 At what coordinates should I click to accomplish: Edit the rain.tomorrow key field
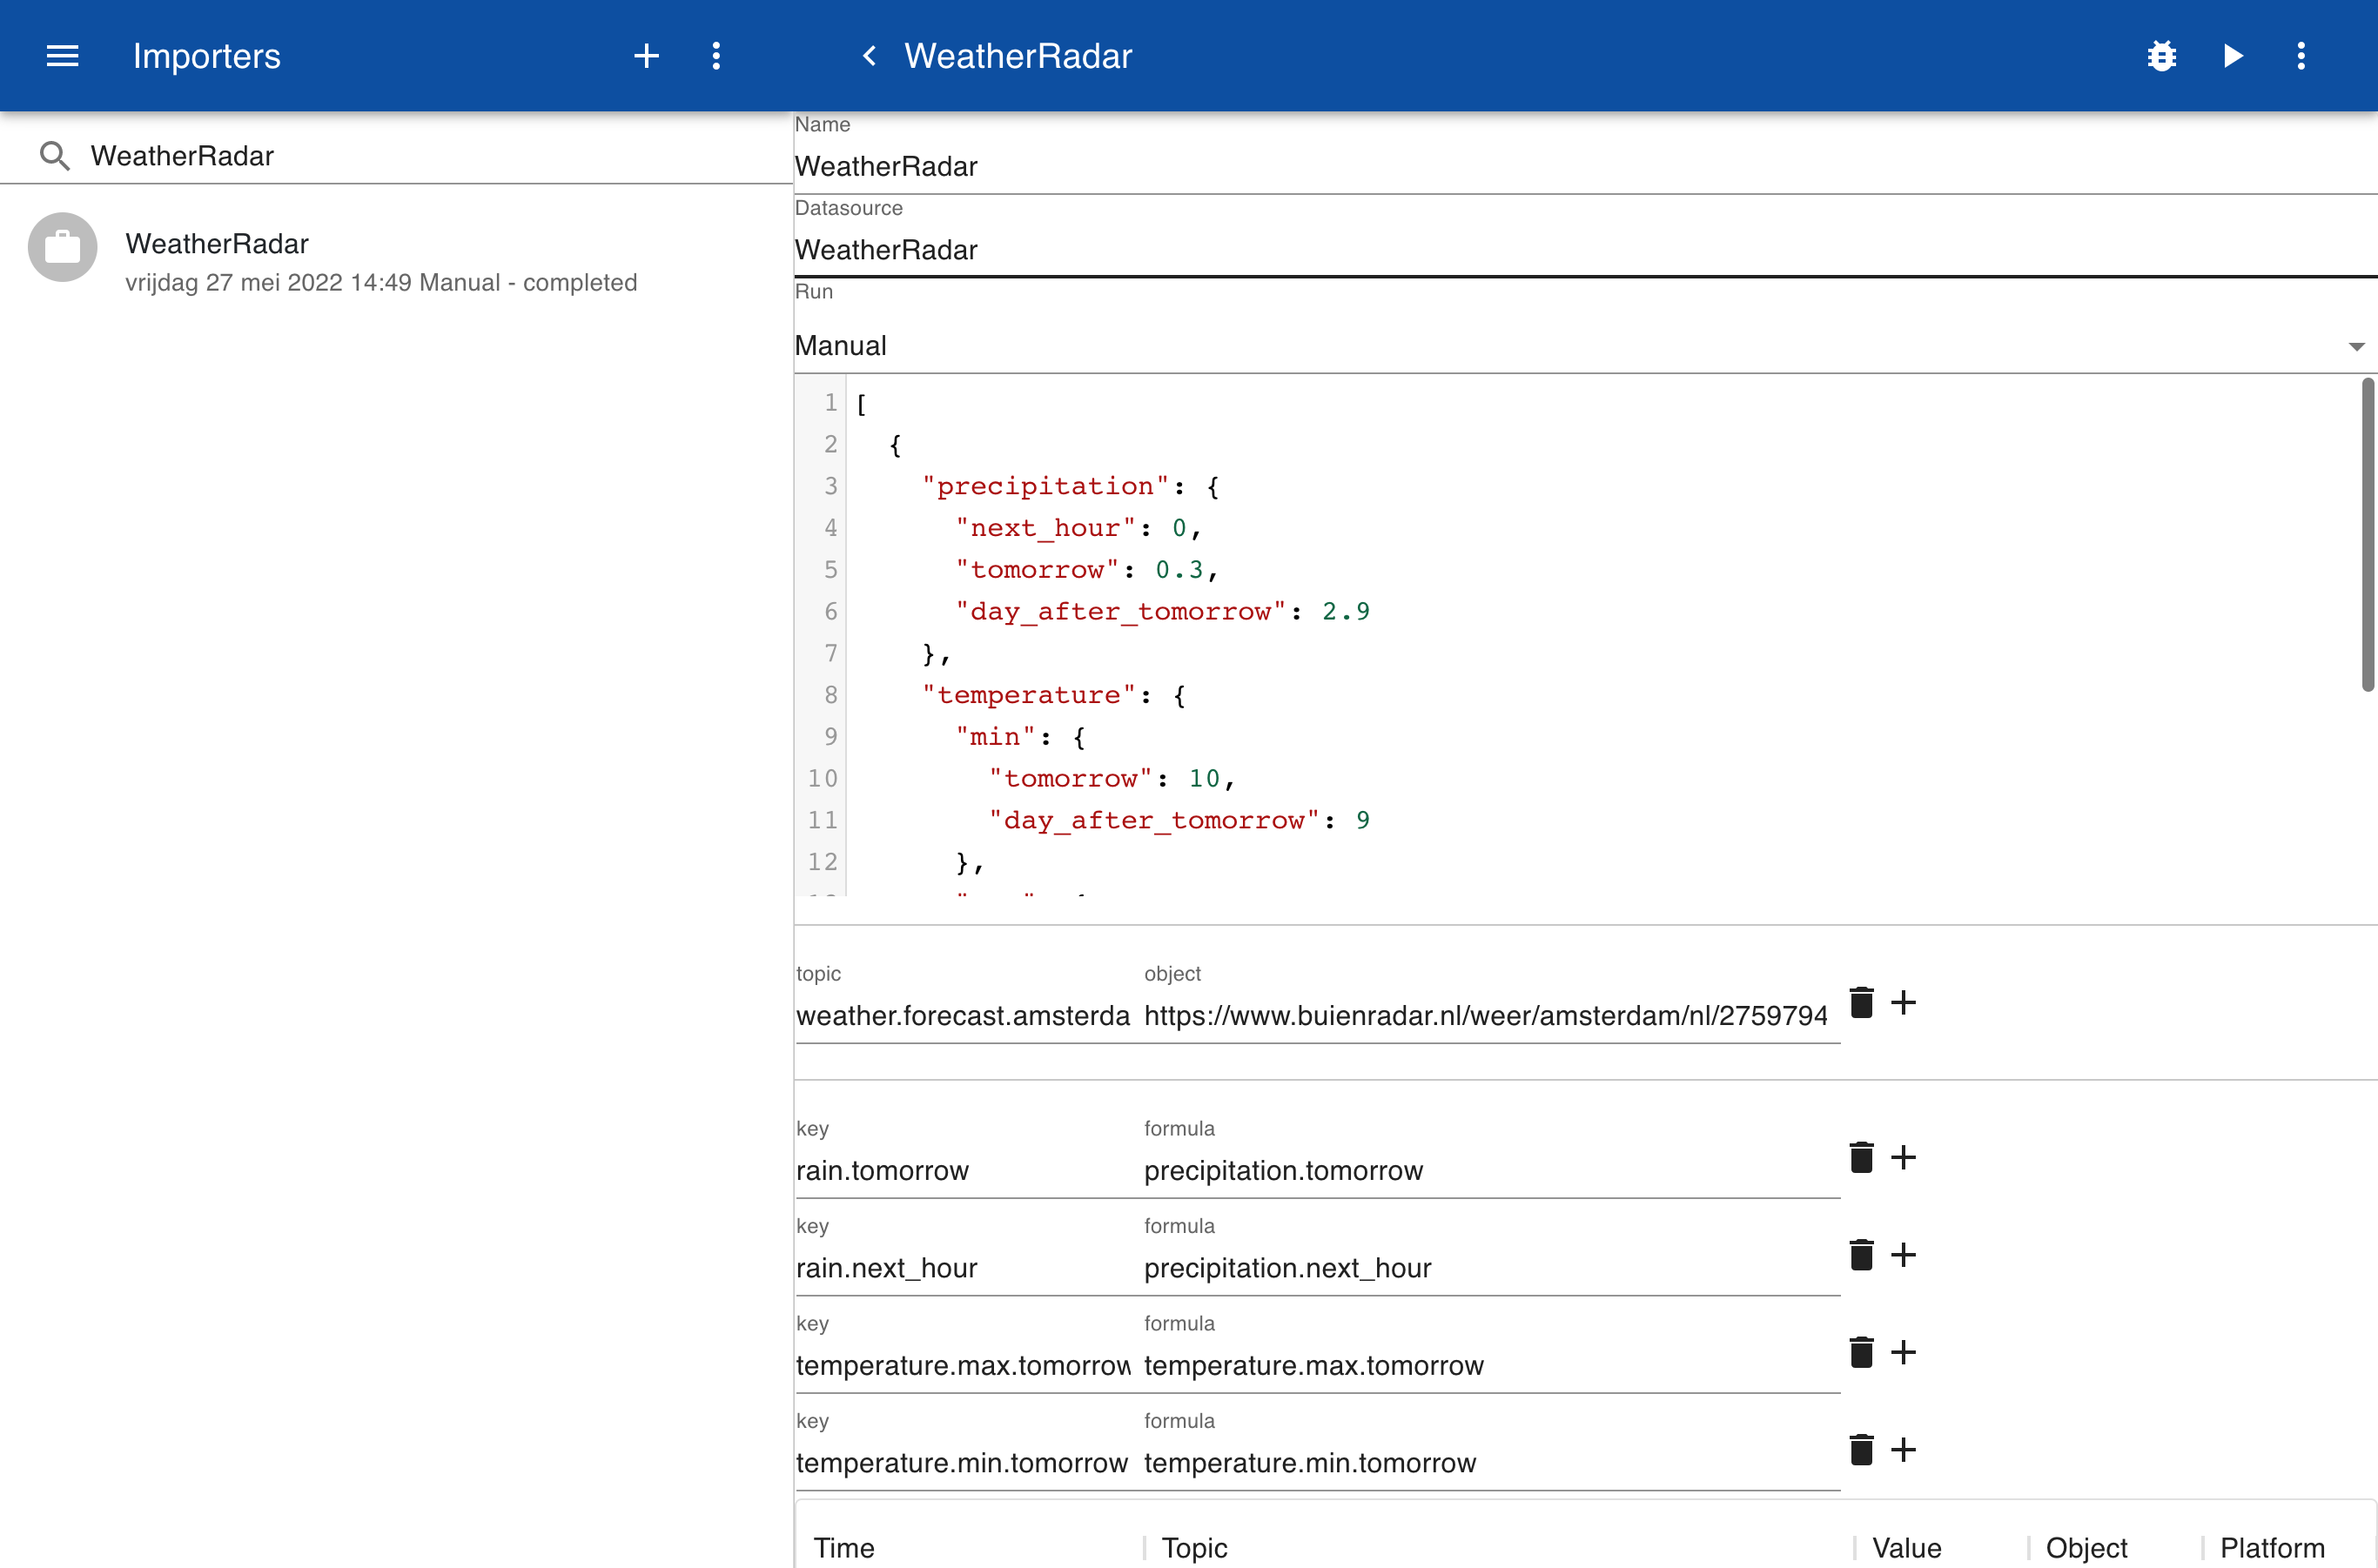[963, 1170]
